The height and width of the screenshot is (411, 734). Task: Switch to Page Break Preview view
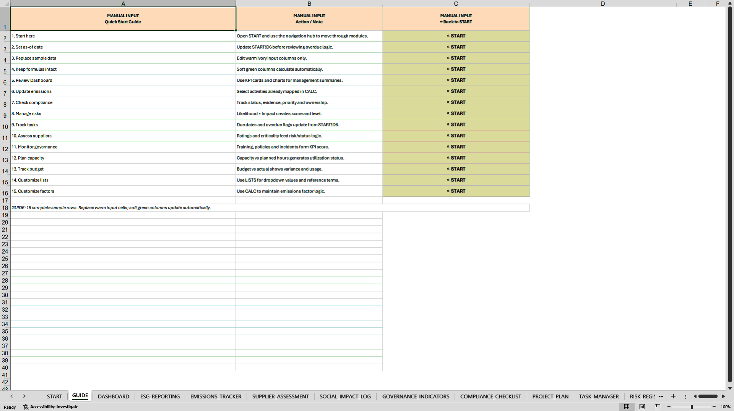coord(658,407)
